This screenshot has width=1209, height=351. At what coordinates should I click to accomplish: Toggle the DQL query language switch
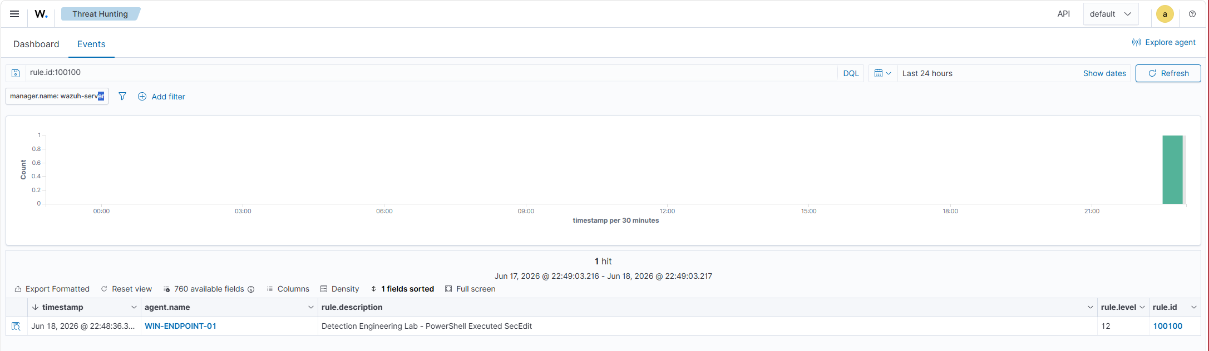click(x=851, y=73)
